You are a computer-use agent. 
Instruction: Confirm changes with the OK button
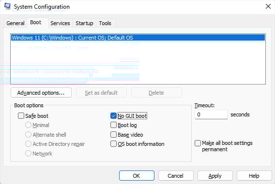137,176
